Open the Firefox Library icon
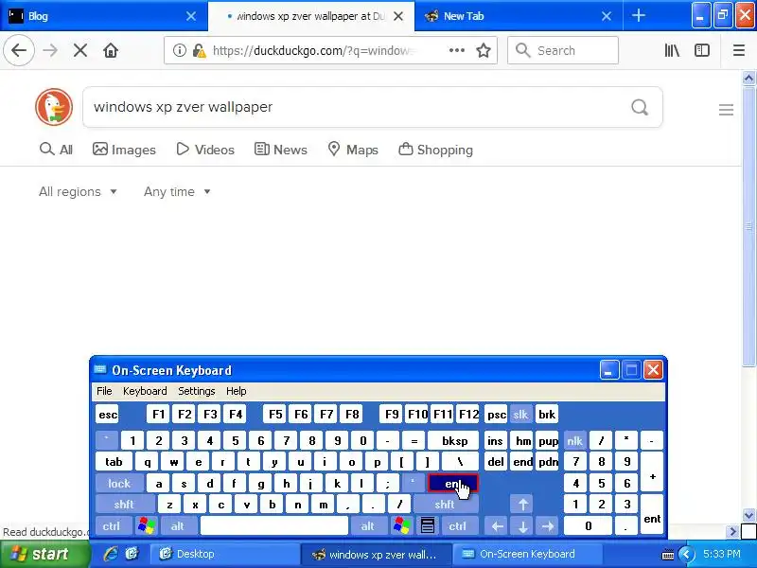Screen dimensions: 757x568 [672, 50]
